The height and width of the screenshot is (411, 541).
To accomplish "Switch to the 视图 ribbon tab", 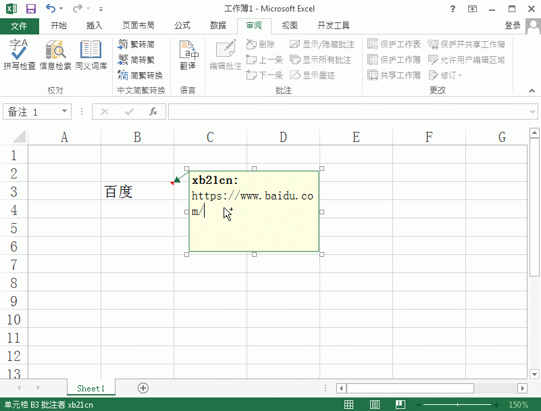I will 289,25.
